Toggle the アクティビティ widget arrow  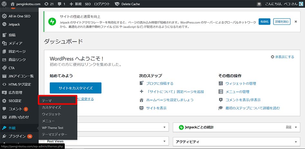tap(296, 142)
